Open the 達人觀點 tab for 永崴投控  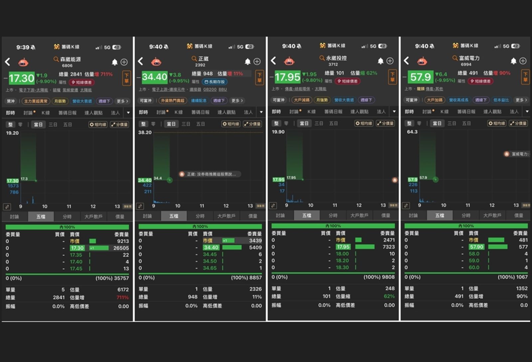359,111
